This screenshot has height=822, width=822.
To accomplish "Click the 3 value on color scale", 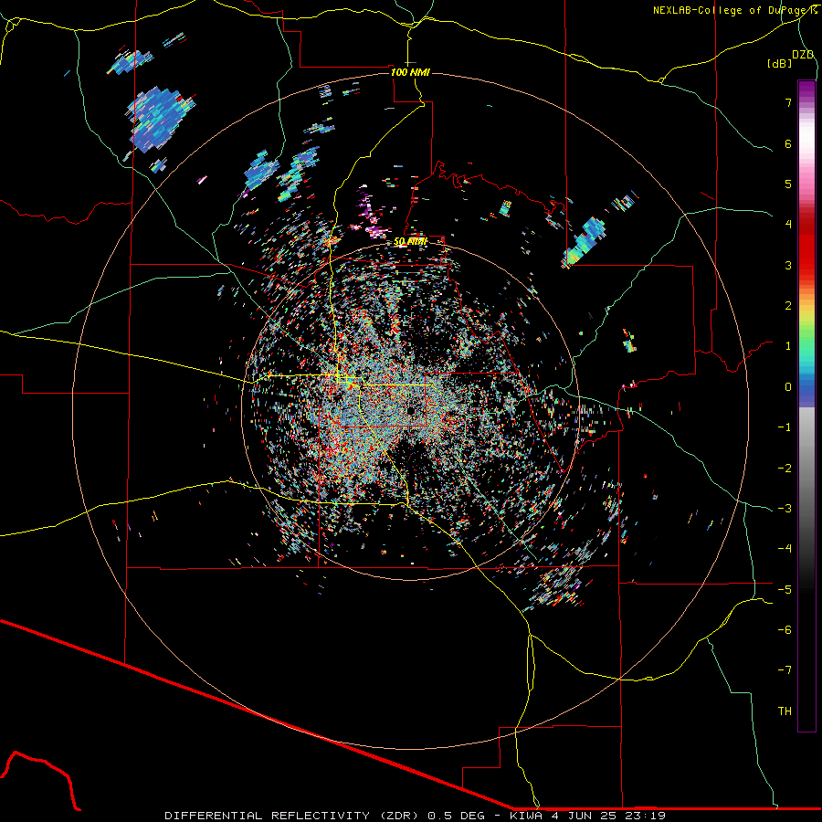I will click(x=788, y=265).
